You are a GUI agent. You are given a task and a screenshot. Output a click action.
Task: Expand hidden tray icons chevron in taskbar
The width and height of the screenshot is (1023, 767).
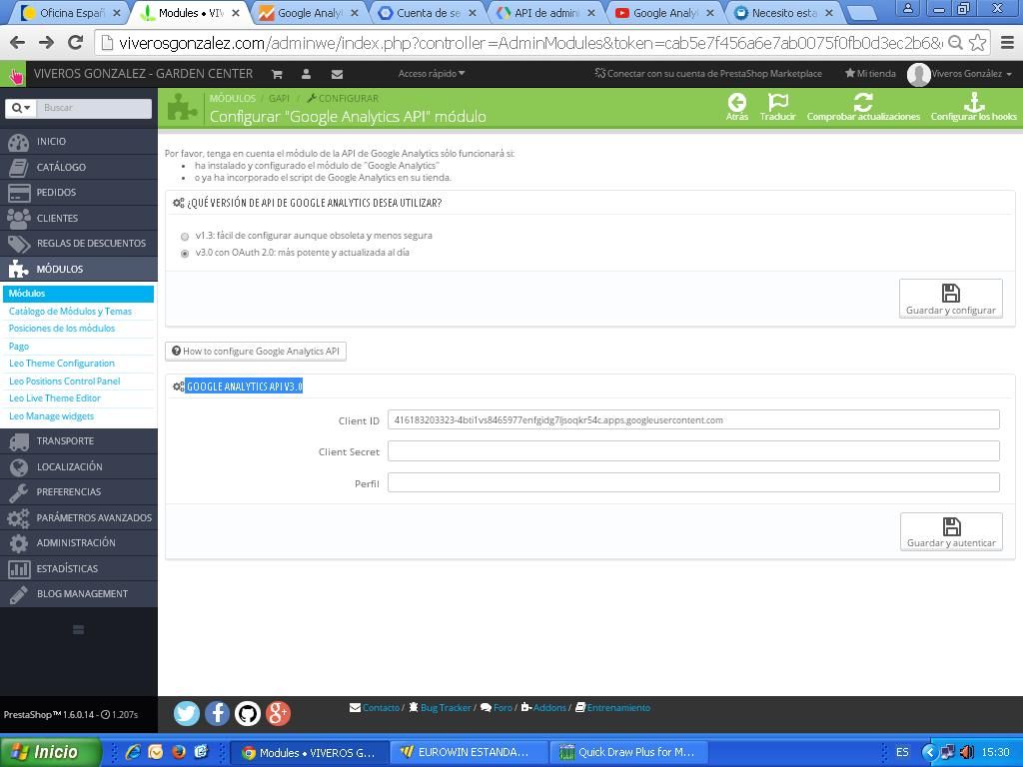click(x=929, y=752)
